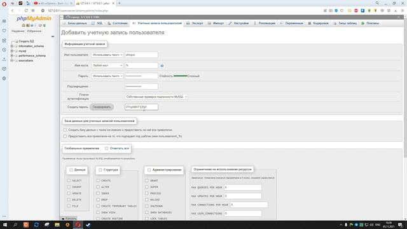Expand performance_schema database in tree
407x229 pixels.
coord(12,55)
